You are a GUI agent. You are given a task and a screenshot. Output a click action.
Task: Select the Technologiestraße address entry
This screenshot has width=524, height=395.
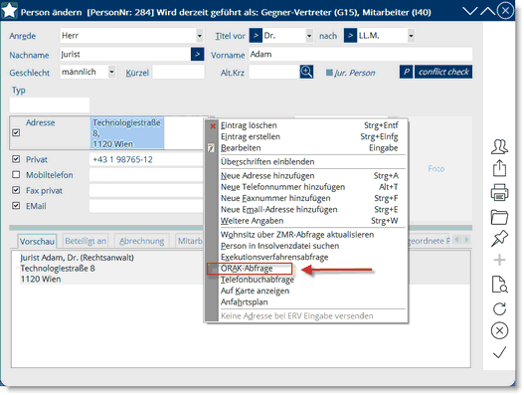click(x=127, y=133)
